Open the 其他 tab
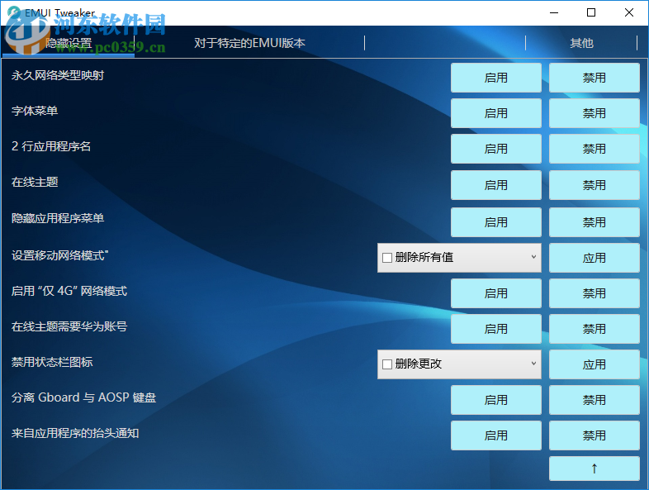This screenshot has height=490, width=649. 581,43
